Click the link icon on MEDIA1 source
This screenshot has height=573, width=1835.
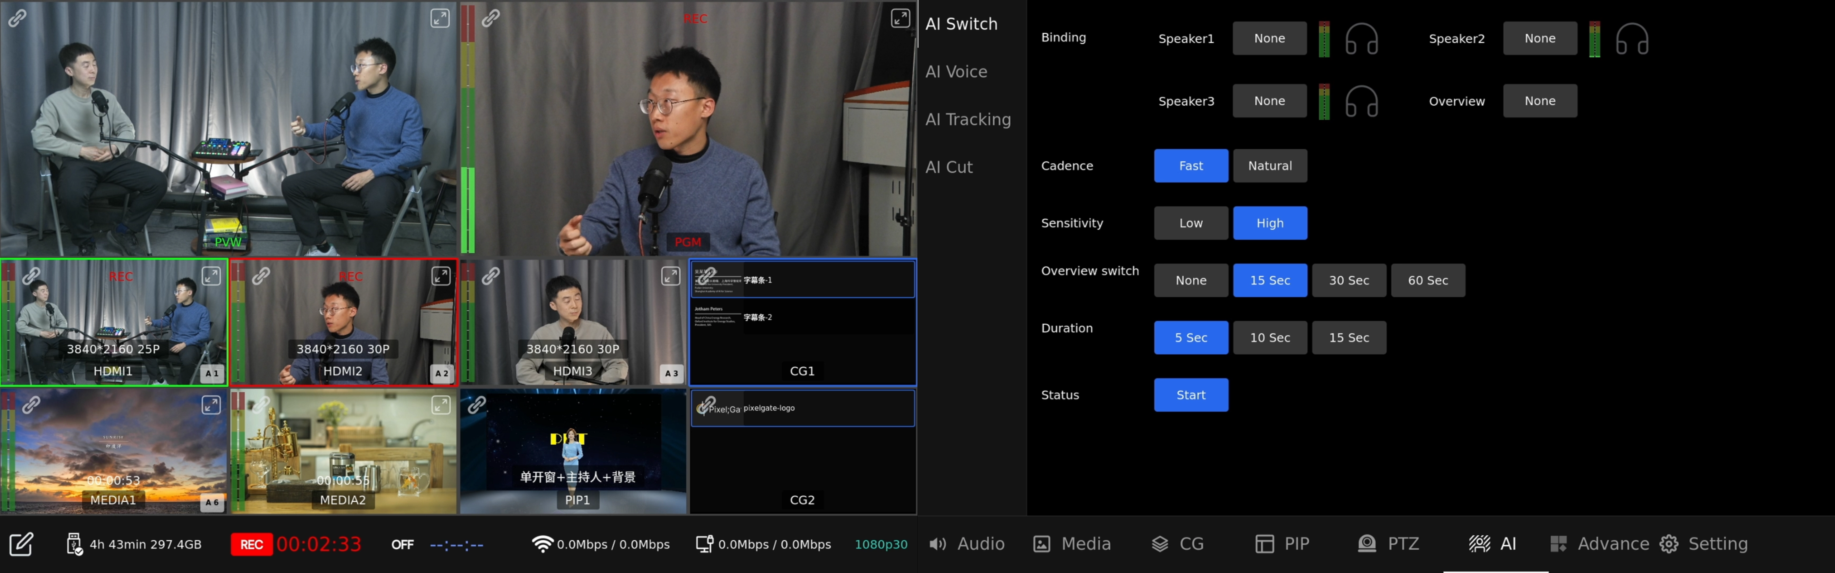point(31,405)
